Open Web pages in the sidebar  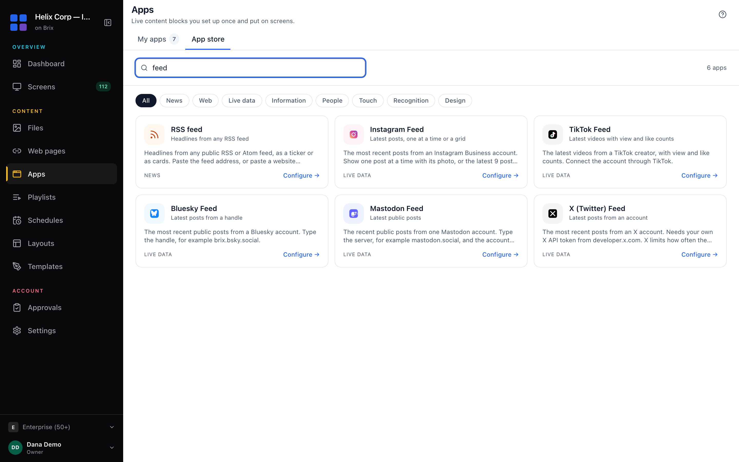tap(61, 151)
